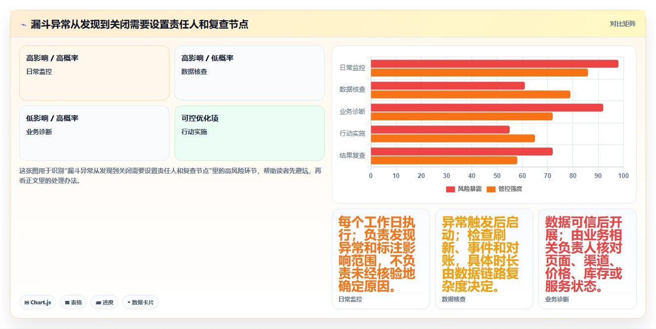Click the red 日常监控 risk bar
The width and height of the screenshot is (656, 329).
494,64
